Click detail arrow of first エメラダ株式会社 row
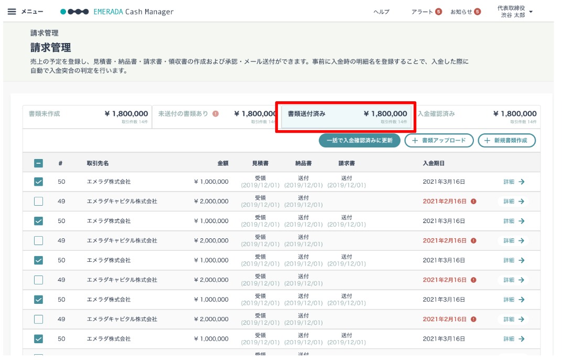Screen dimensions: 562x360 click(522, 182)
